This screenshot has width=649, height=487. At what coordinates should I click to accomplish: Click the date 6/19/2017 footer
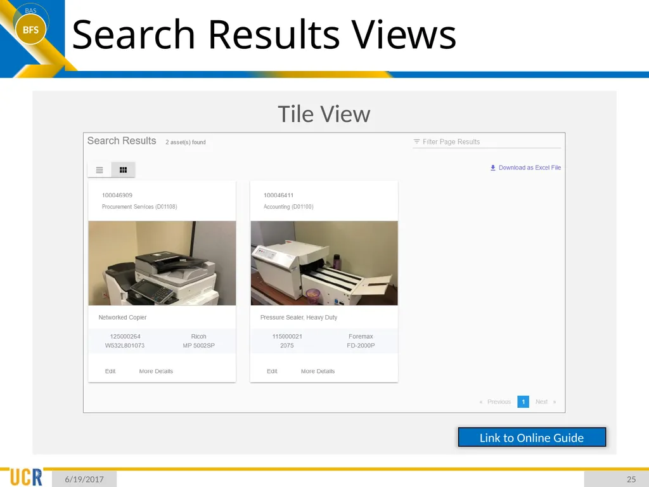[x=84, y=479]
